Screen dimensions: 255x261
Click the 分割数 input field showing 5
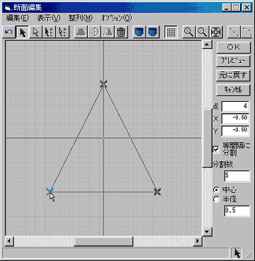coord(237,176)
